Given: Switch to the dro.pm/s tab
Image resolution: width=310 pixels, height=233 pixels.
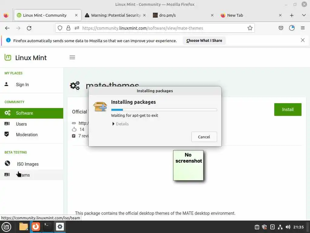Looking at the screenshot, I should tap(183, 15).
